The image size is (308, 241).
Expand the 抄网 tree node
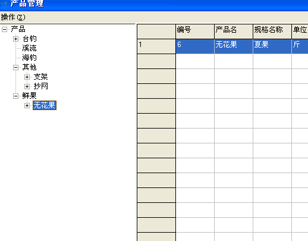[x=27, y=86]
